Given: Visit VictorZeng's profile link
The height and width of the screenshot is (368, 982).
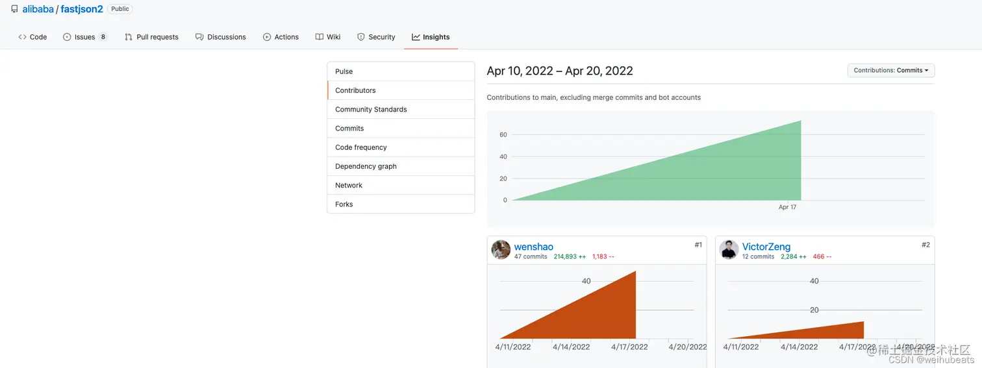Looking at the screenshot, I should click(766, 247).
